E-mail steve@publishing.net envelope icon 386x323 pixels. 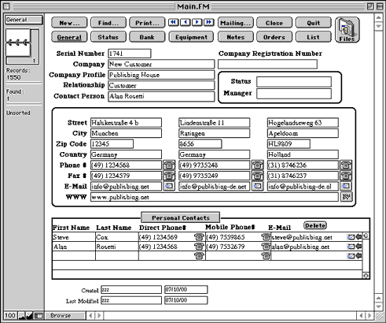point(351,237)
